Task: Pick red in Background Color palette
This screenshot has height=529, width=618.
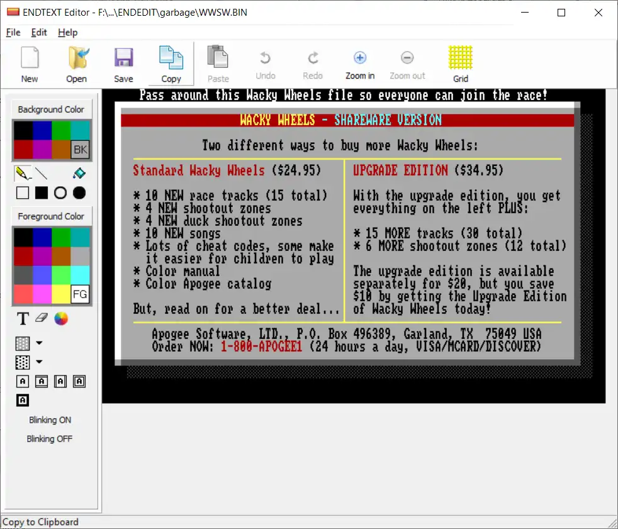Action: (x=23, y=150)
